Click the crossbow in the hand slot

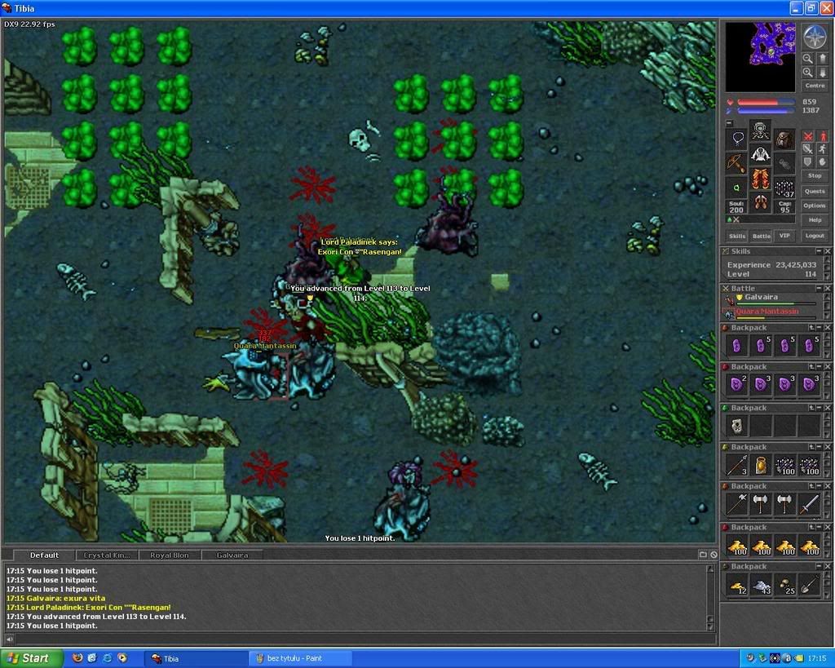point(736,164)
